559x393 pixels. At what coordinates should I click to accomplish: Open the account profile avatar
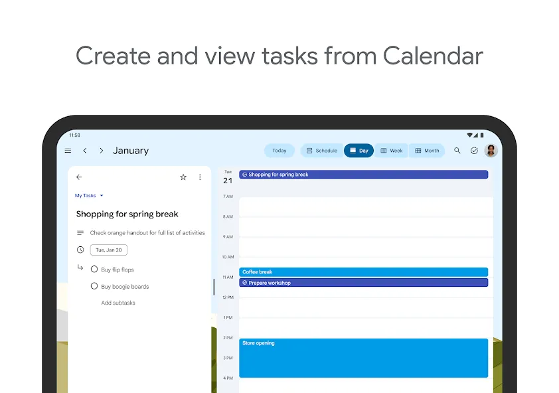491,151
